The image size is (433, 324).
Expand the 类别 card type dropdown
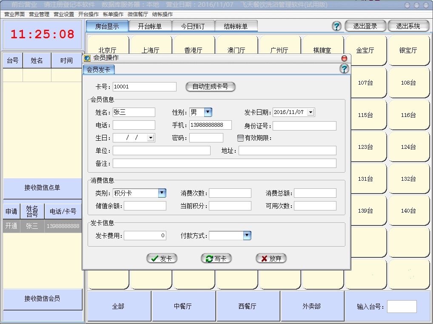pos(162,193)
